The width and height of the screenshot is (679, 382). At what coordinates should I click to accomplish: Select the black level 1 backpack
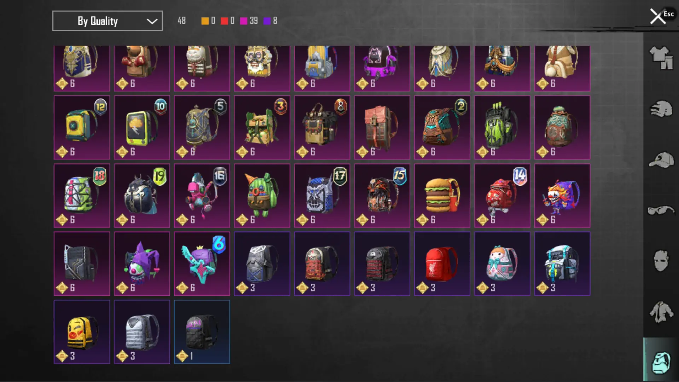click(x=202, y=332)
